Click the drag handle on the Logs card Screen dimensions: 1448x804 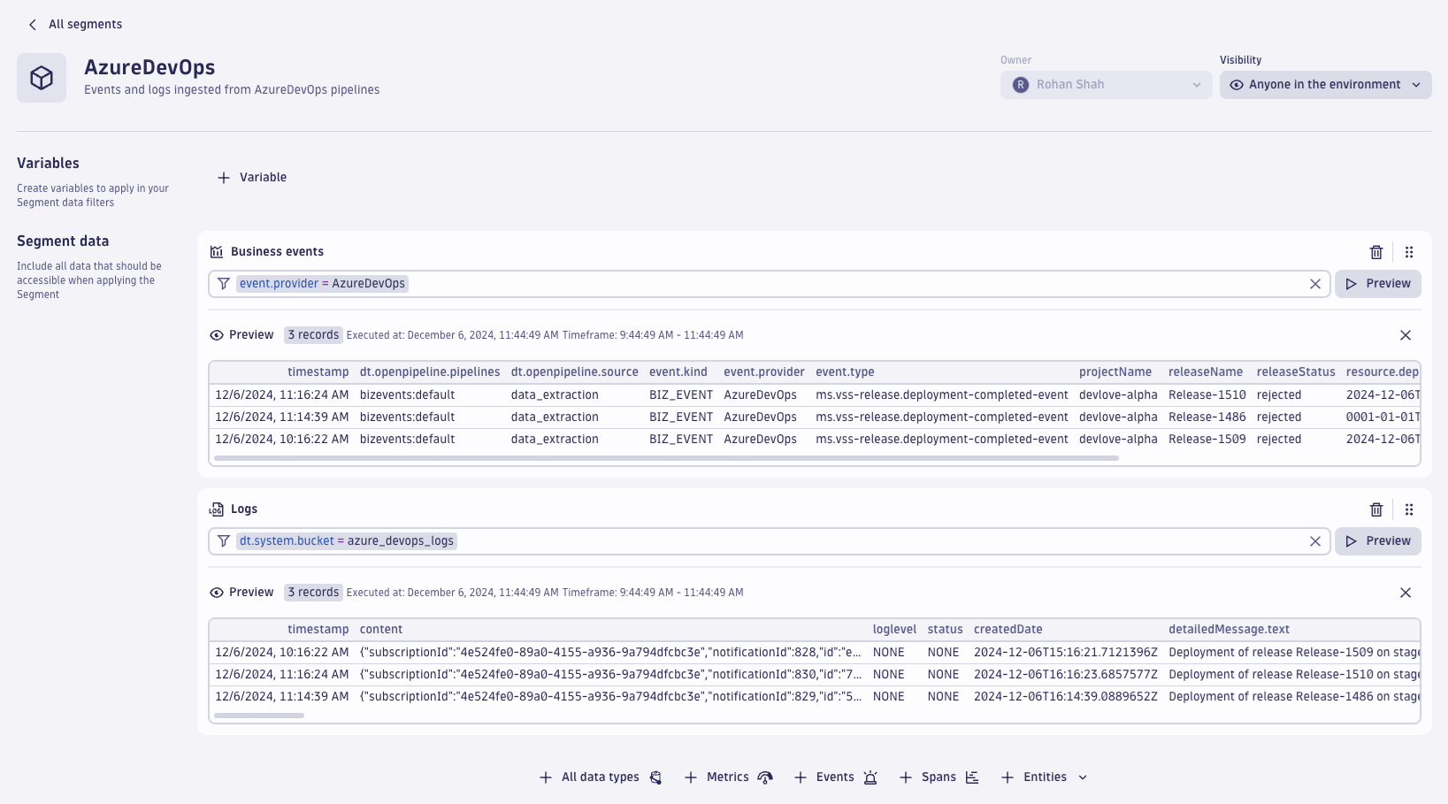click(x=1409, y=509)
